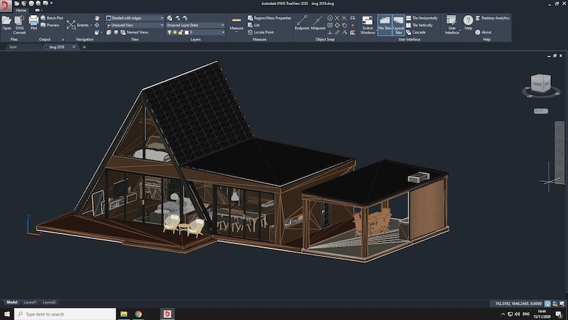Expand the Extents zoom options arrow

[x=92, y=25]
